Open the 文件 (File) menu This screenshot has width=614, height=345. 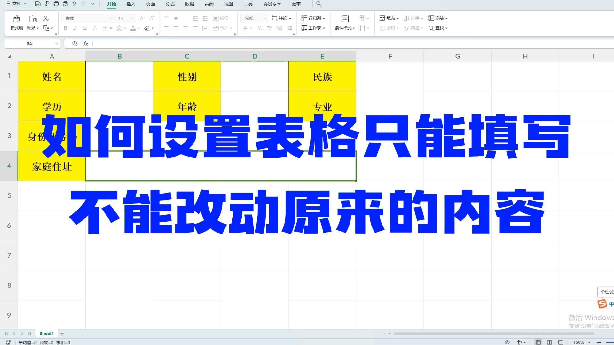pos(16,4)
